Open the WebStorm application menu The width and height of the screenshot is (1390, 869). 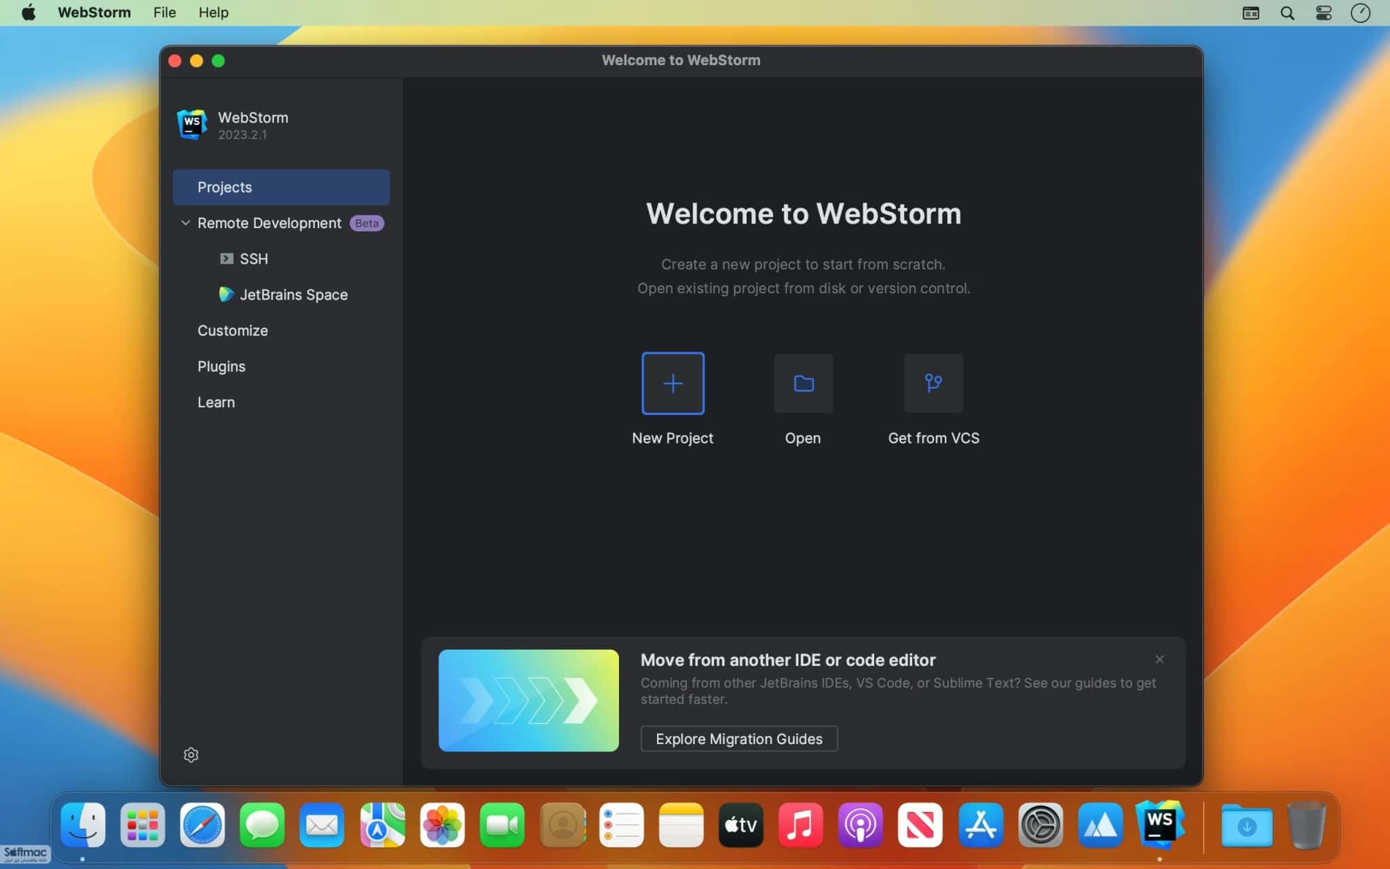tap(94, 12)
